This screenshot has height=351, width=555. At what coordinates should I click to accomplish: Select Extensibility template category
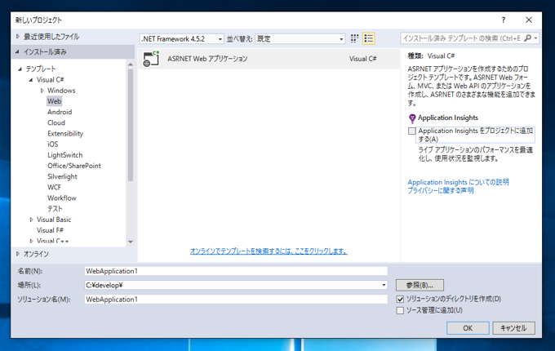65,134
